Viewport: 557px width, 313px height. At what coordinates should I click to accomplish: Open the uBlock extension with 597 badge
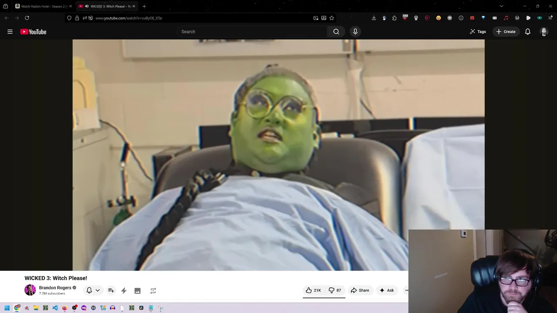pyautogui.click(x=405, y=18)
